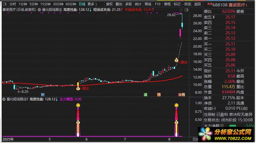This screenshot has height=143, width=256.
Task: Switch to 分时 time-share chart
Action: (12, 4)
